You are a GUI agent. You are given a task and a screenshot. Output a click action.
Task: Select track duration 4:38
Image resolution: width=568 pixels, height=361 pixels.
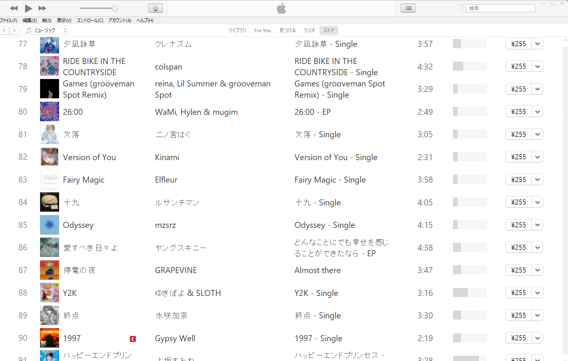(425, 248)
